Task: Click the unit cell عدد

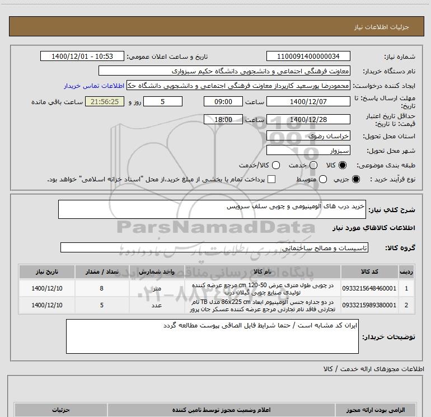Action: coord(157,306)
